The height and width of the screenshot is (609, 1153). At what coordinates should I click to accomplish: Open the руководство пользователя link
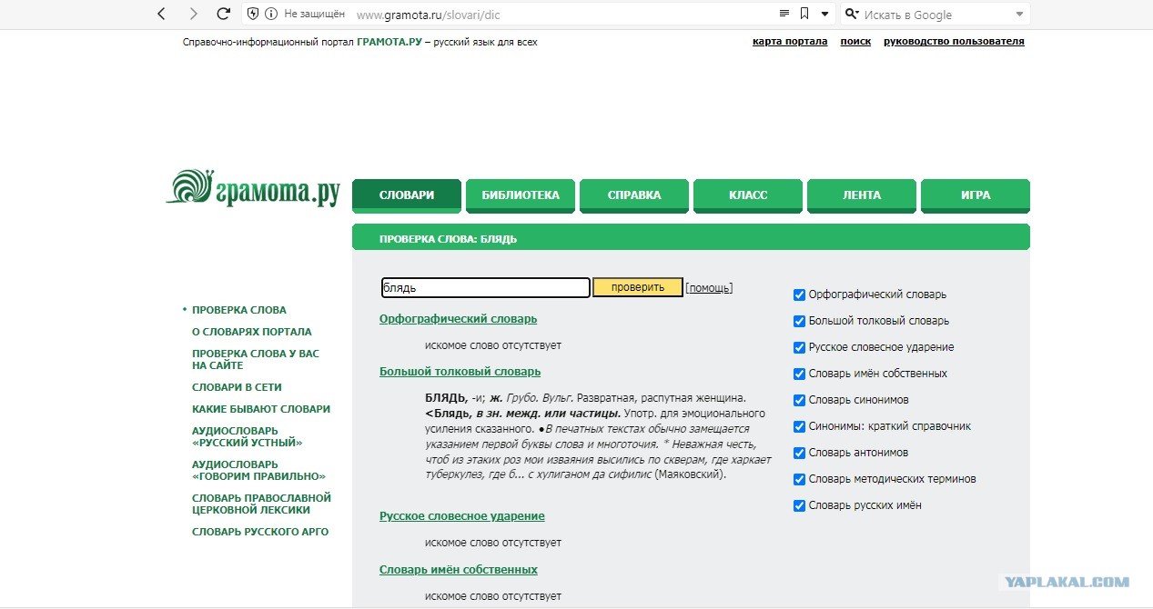(954, 42)
